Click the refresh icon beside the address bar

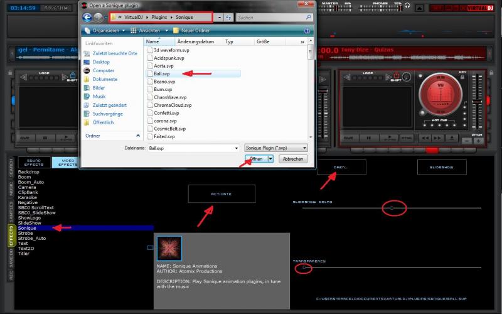click(228, 18)
